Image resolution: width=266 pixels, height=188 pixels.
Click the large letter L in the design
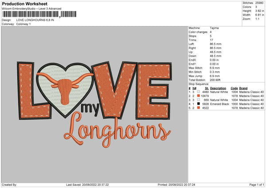(34, 91)
